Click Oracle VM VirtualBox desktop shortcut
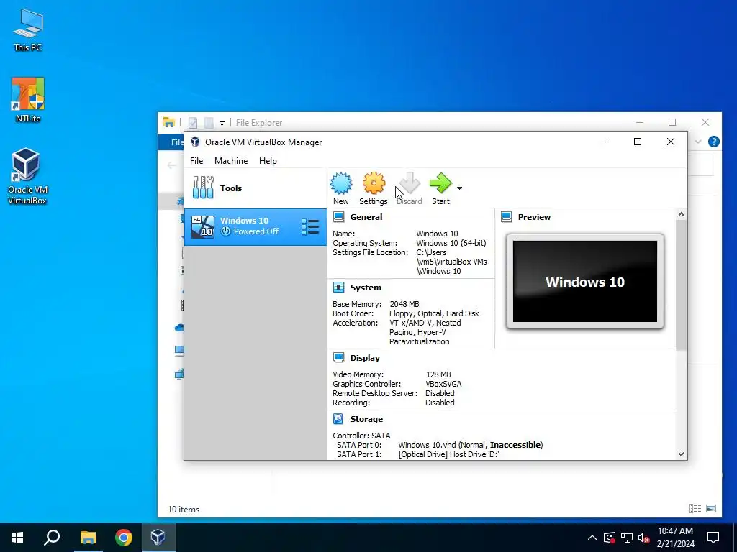Viewport: 737px width, 552px height. click(x=27, y=177)
